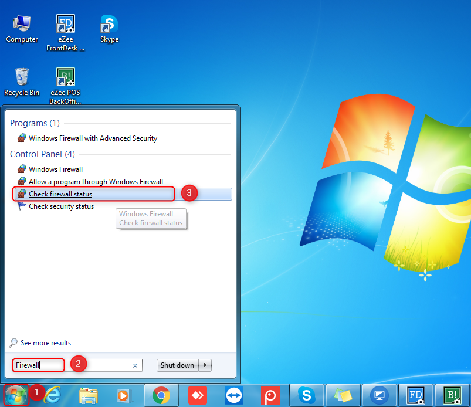Image resolution: width=471 pixels, height=407 pixels.
Task: Click the Control Panel (4) group header
Action: (42, 154)
